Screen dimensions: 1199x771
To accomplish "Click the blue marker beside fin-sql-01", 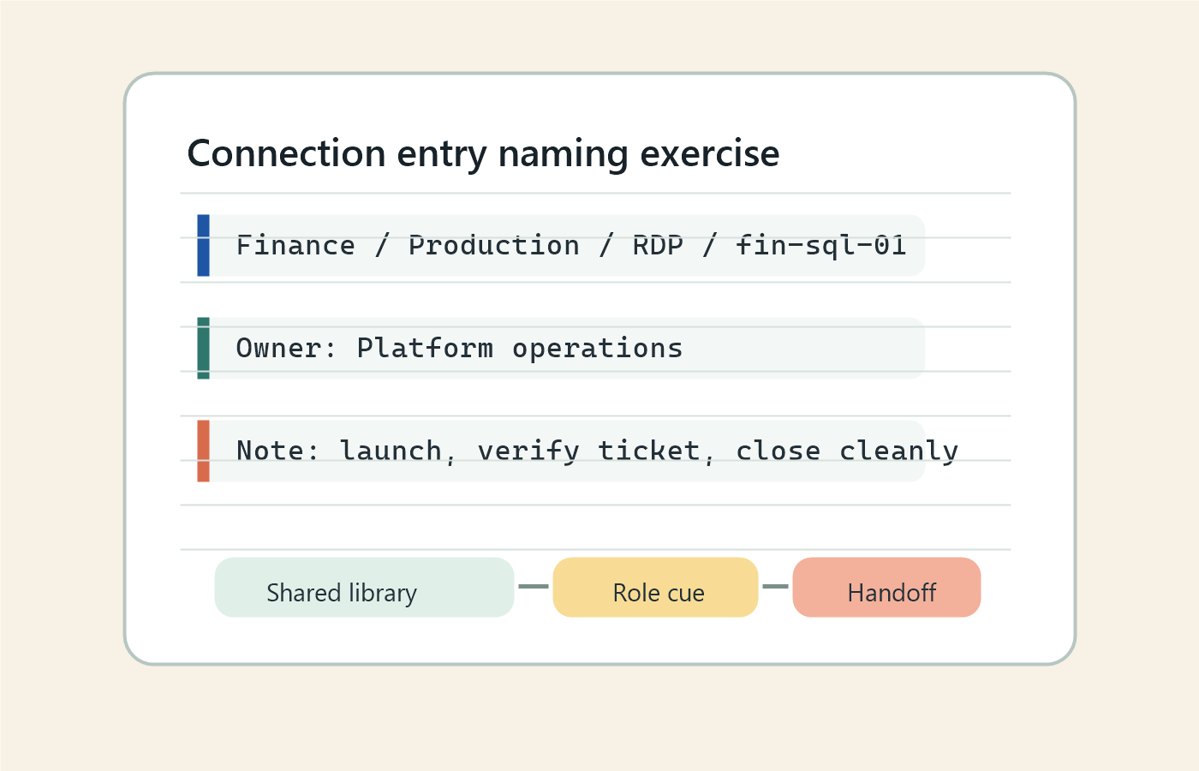I will click(203, 246).
